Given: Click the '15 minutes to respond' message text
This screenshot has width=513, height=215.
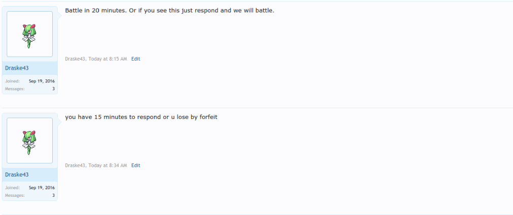Looking at the screenshot, I should coord(141,117).
